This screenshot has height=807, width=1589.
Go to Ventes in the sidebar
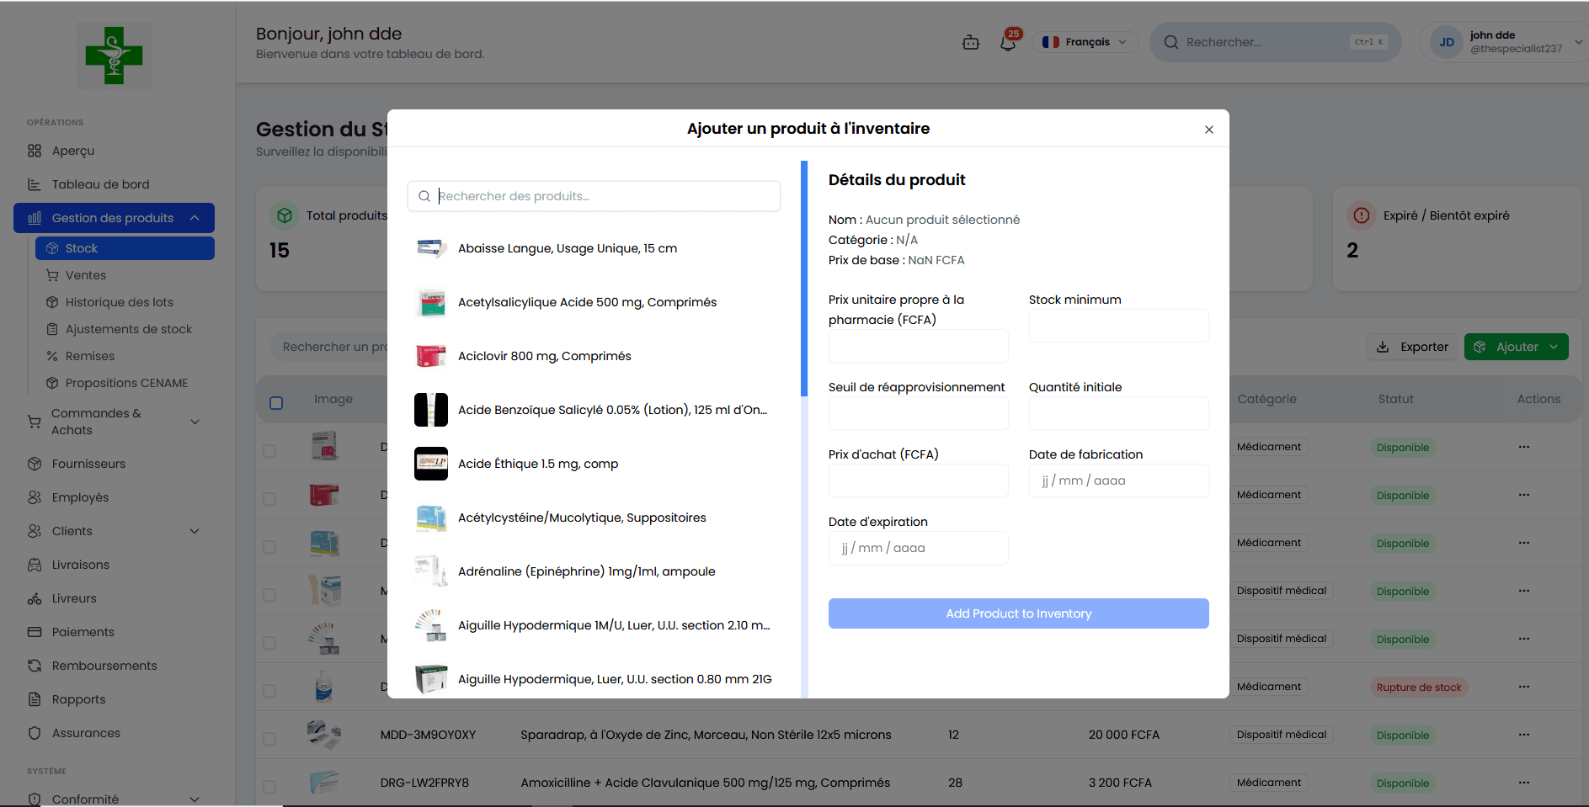(86, 275)
